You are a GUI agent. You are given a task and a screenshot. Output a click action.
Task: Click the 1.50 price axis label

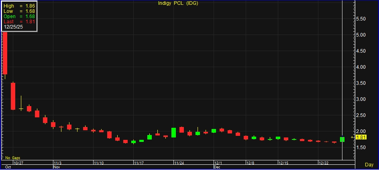tap(362, 147)
